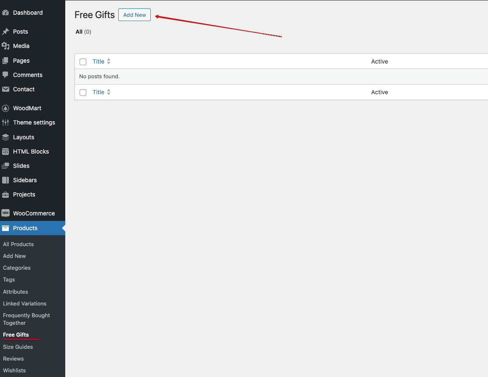Open WoodMart menu item
This screenshot has height=377, width=488.
27,108
